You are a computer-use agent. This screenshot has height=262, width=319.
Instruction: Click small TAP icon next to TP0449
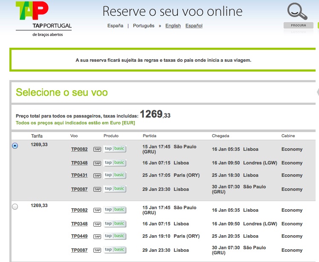pos(97,236)
